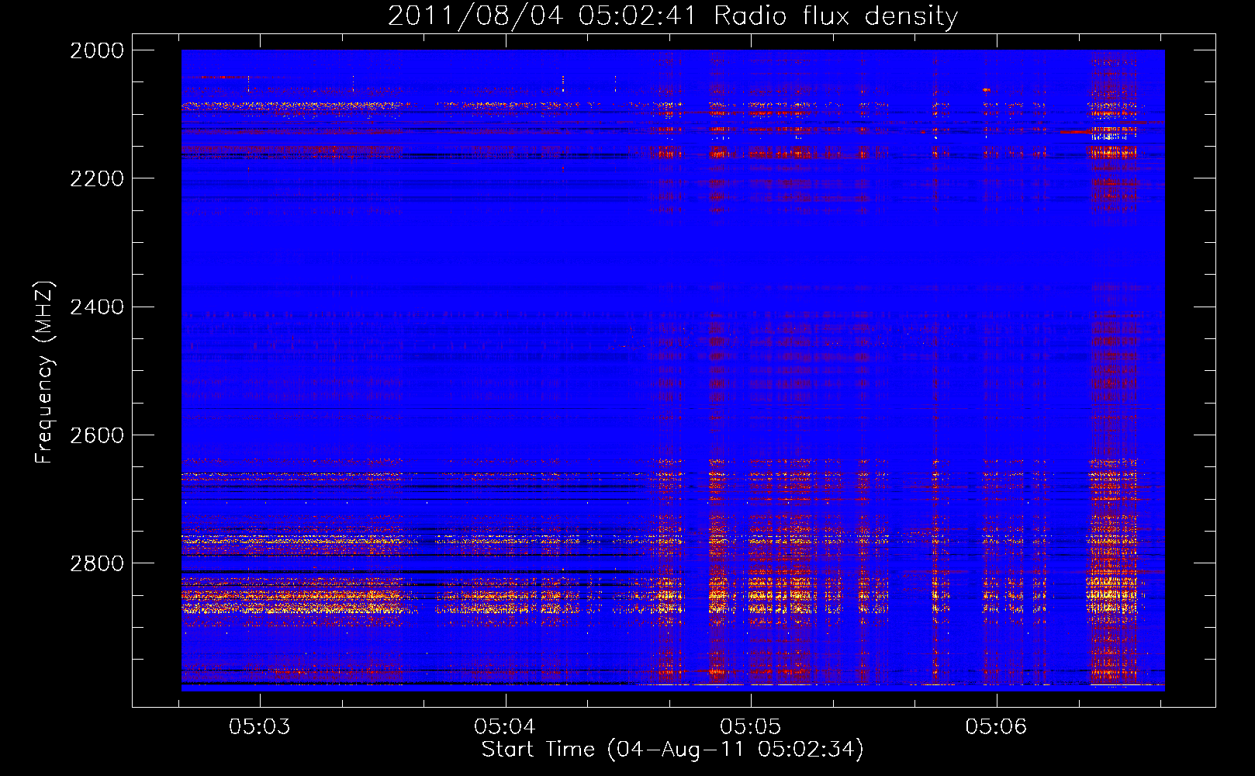Click the plot title "2011/08/04 05:02:41 Radio flux density"
This screenshot has width=1255, height=776.
click(x=672, y=16)
